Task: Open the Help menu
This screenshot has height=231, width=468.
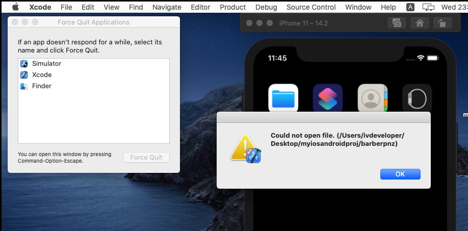Action: [x=388, y=7]
